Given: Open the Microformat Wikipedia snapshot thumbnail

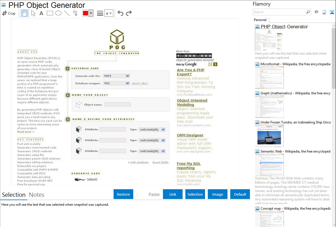Looking at the screenshot, I should coord(269,78).
